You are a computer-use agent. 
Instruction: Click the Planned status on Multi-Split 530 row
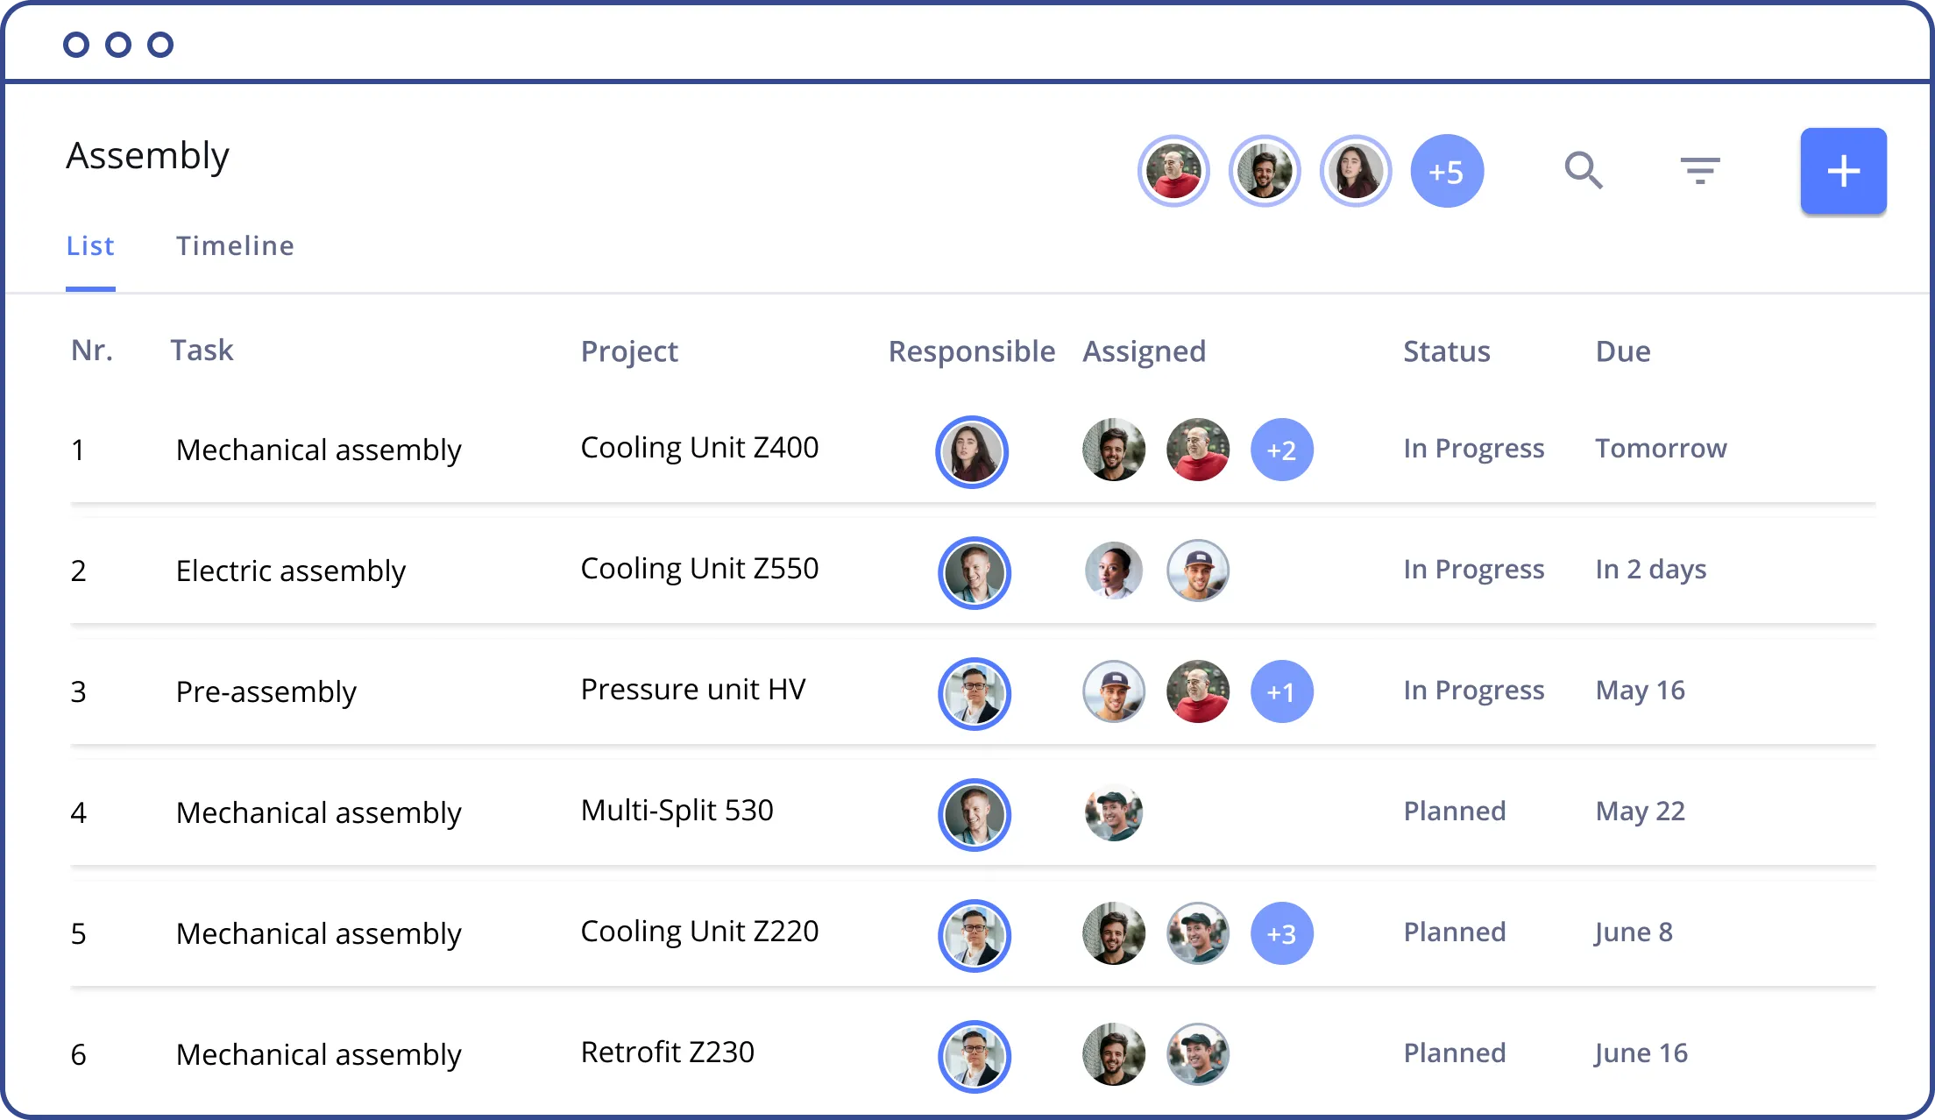(1454, 811)
